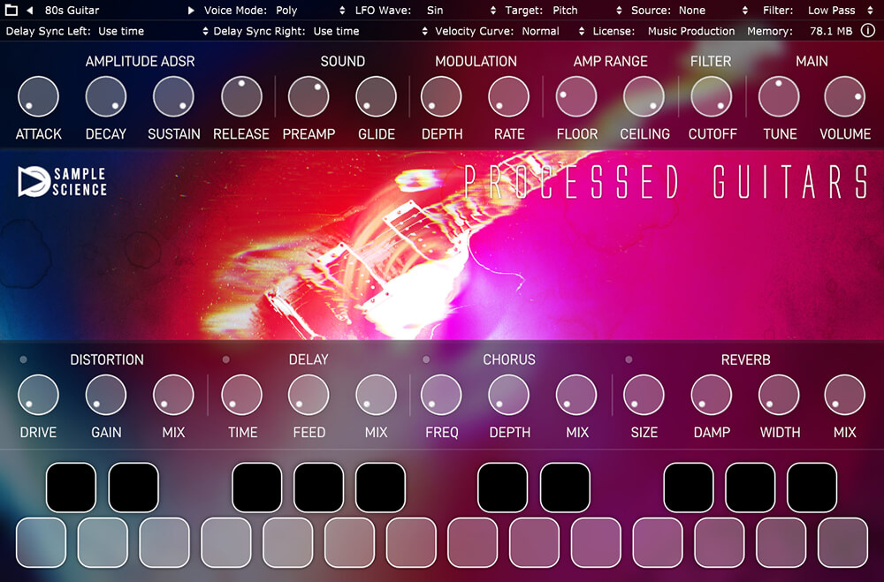Click the Preamp knob
This screenshot has height=582, width=884.
(309, 97)
